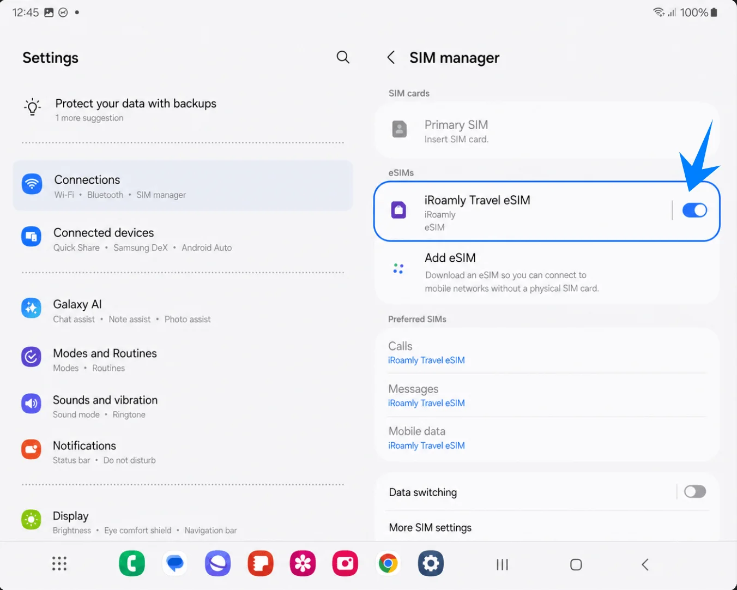Choose preferred SIM for Calls
The image size is (737, 590).
[547, 352]
